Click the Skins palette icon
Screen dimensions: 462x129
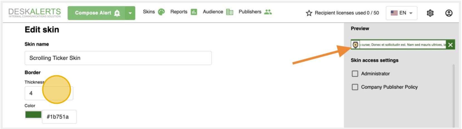coord(161,12)
